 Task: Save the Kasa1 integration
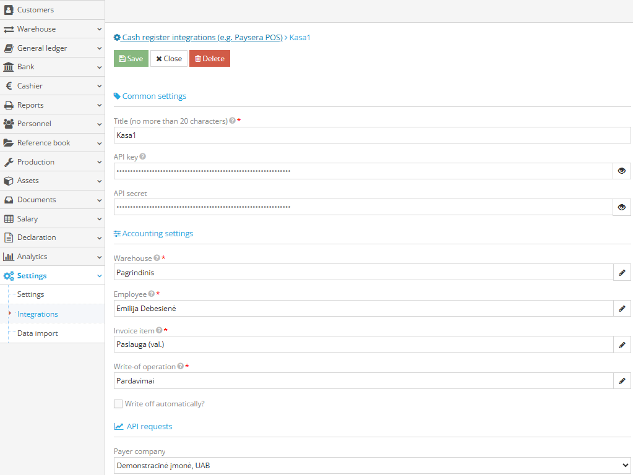tap(131, 58)
